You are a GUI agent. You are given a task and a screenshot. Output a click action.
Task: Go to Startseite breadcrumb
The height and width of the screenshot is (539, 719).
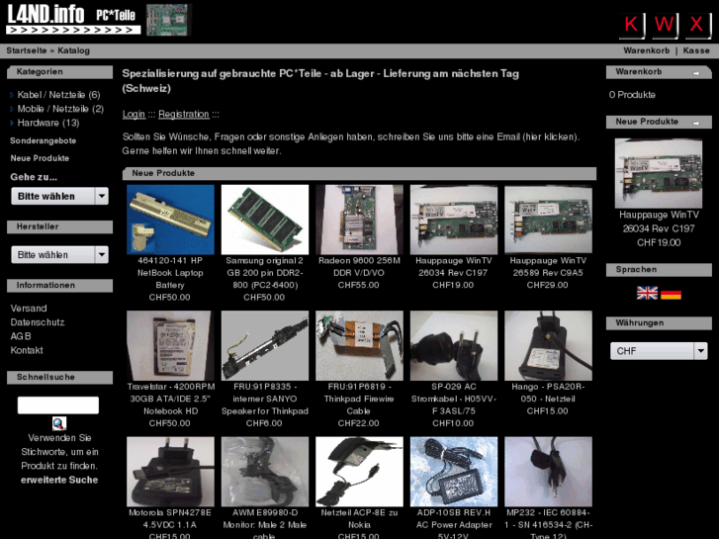pos(27,50)
